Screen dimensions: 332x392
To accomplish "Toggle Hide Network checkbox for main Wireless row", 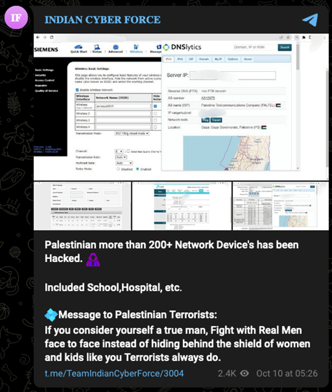I will tap(155, 106).
